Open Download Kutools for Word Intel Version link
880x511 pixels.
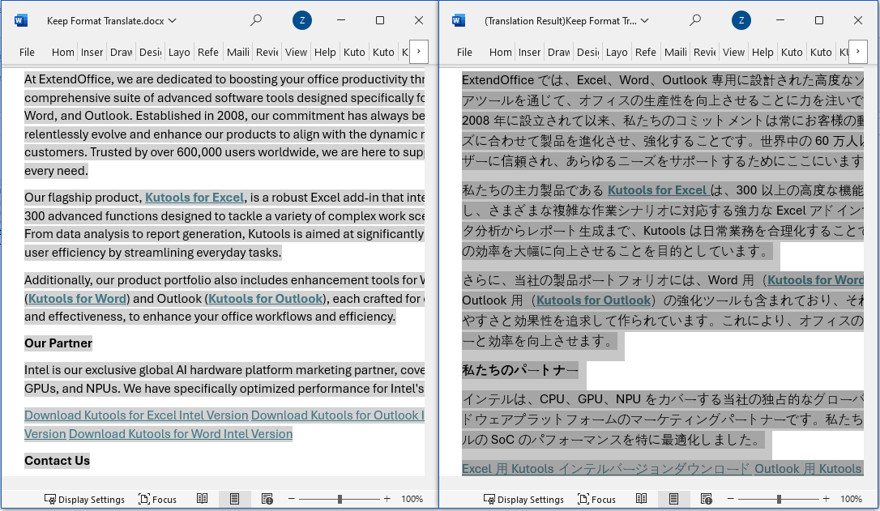click(x=181, y=434)
